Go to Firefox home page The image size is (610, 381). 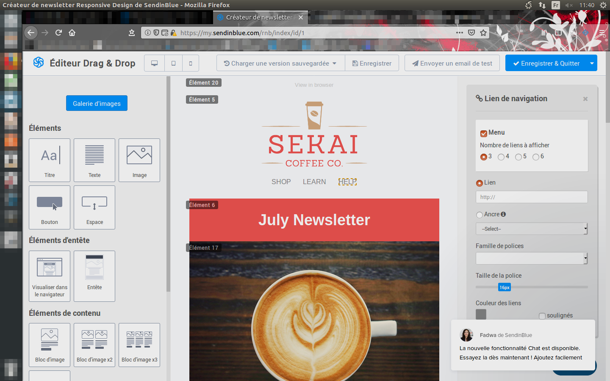click(x=72, y=33)
